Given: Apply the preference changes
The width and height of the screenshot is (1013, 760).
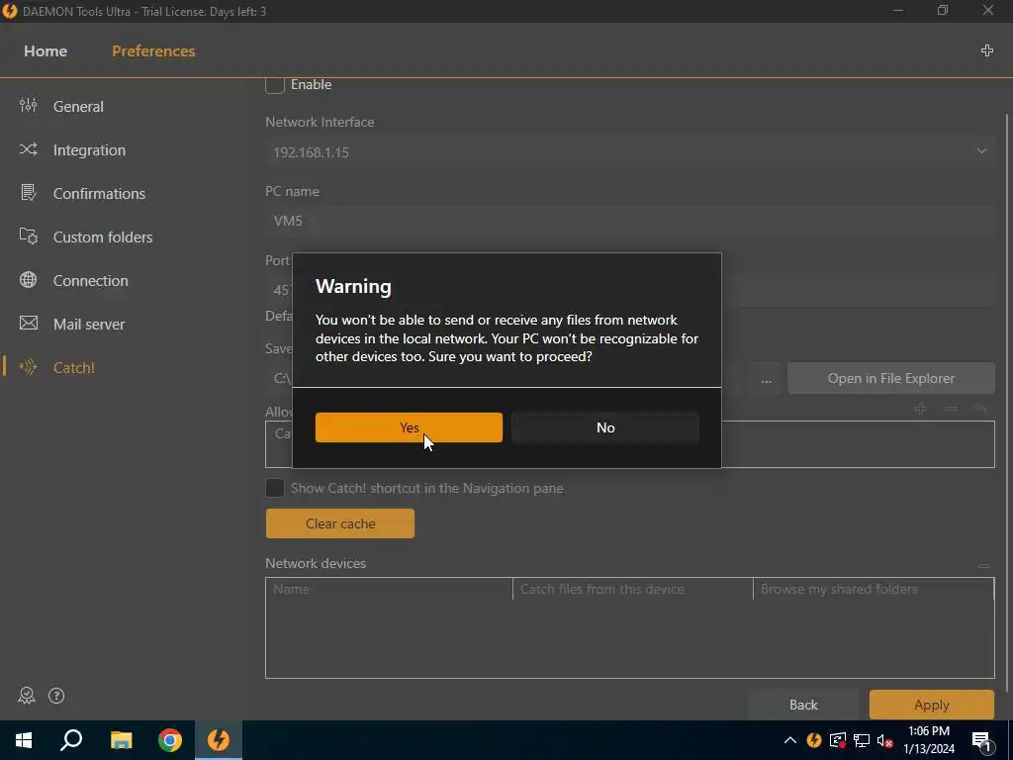Looking at the screenshot, I should click(x=932, y=705).
